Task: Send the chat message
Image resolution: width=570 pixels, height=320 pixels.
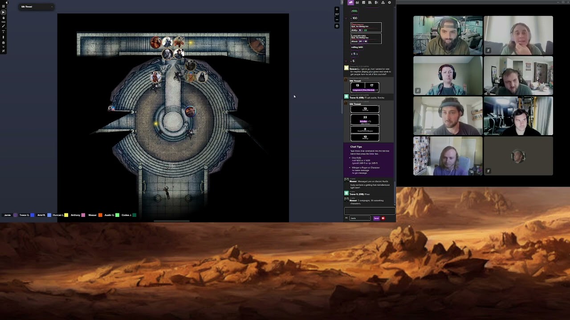Action: (x=376, y=218)
